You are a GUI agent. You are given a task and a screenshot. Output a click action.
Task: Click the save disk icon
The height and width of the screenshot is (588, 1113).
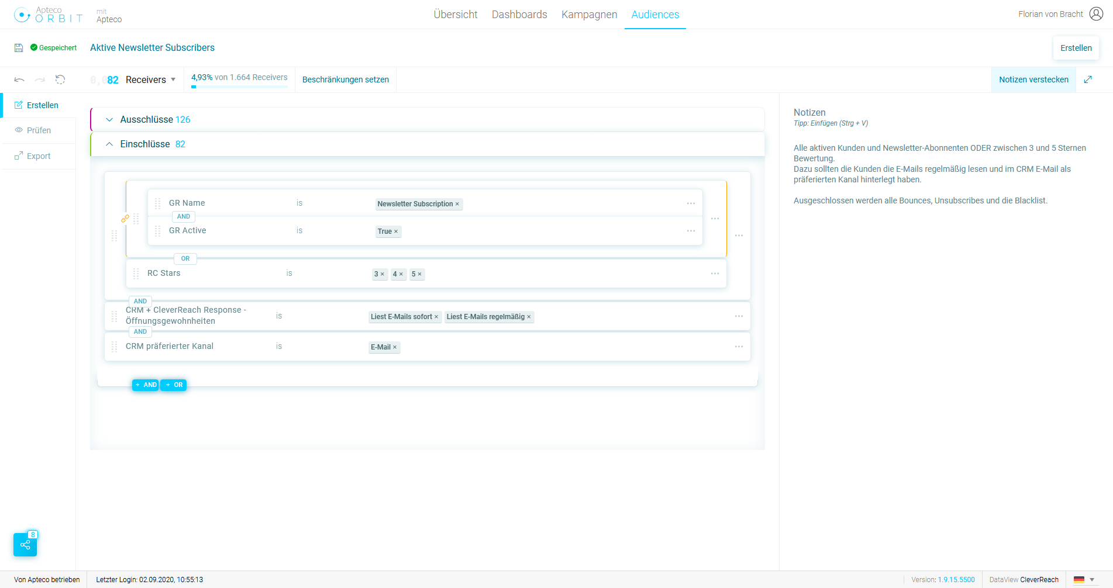[x=19, y=48]
